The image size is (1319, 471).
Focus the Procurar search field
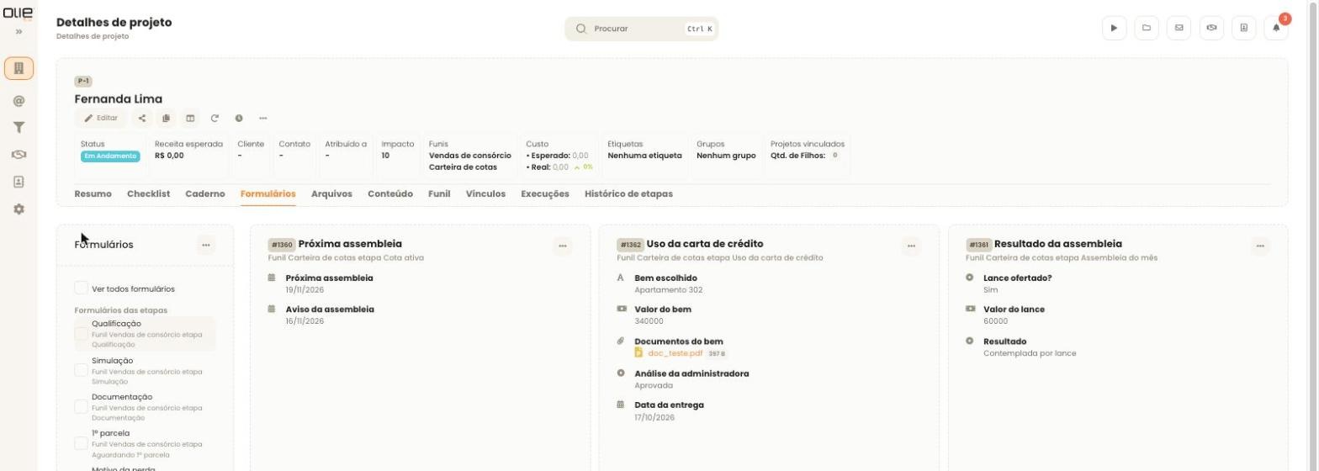click(641, 29)
